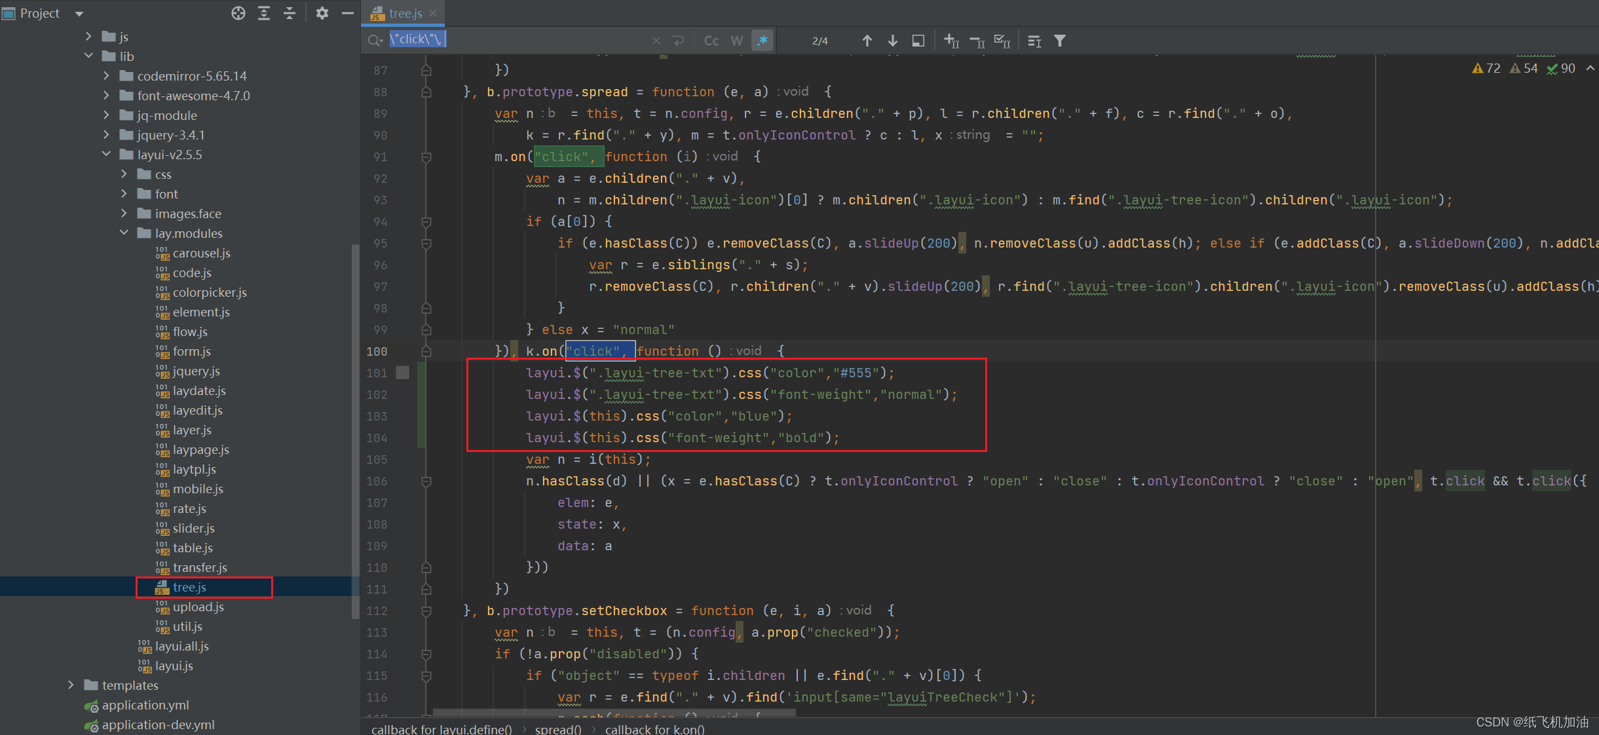Collapse all in the Project panel
Image resolution: width=1599 pixels, height=735 pixels.
point(290,13)
